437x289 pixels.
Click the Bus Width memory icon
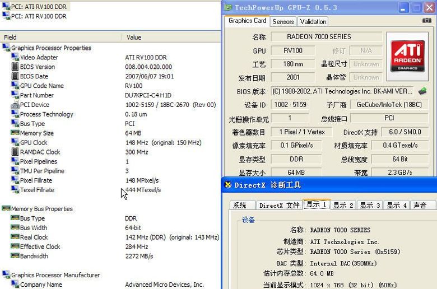point(15,227)
